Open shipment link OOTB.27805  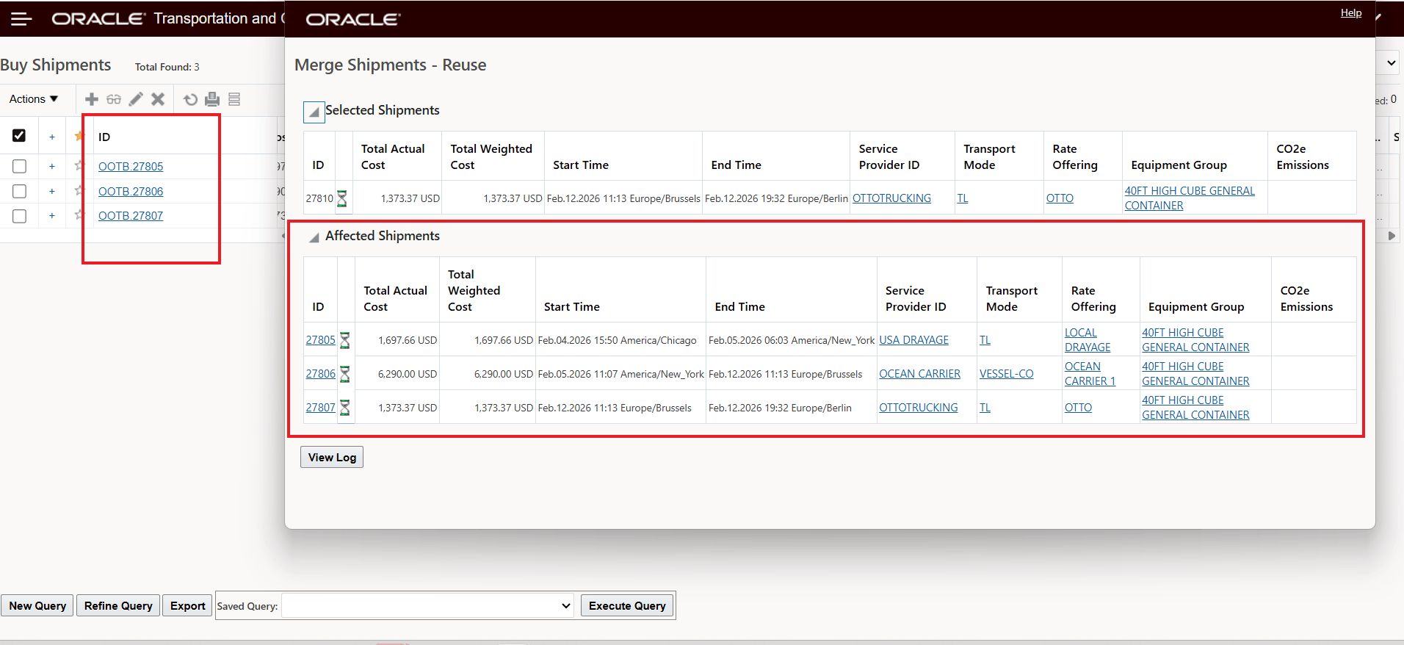pyautogui.click(x=131, y=167)
